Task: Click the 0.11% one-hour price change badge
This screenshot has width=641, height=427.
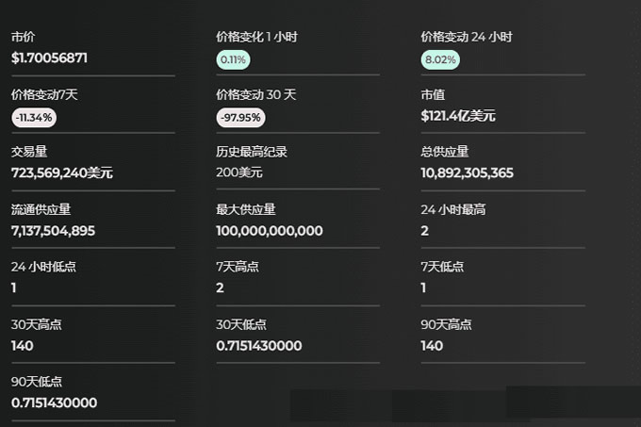Action: pyautogui.click(x=232, y=59)
